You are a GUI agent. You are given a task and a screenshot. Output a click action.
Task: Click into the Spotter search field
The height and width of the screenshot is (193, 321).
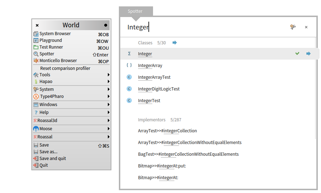(206, 27)
